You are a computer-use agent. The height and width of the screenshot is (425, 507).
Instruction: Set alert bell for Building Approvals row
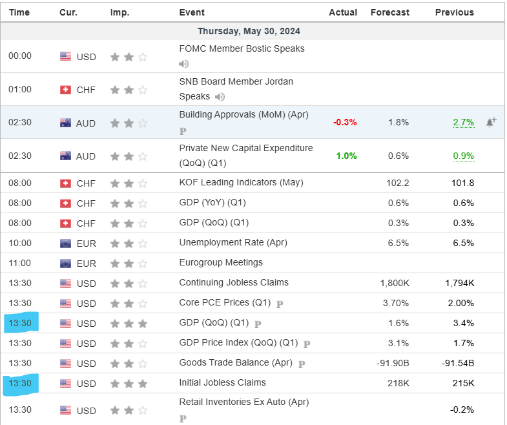point(491,122)
